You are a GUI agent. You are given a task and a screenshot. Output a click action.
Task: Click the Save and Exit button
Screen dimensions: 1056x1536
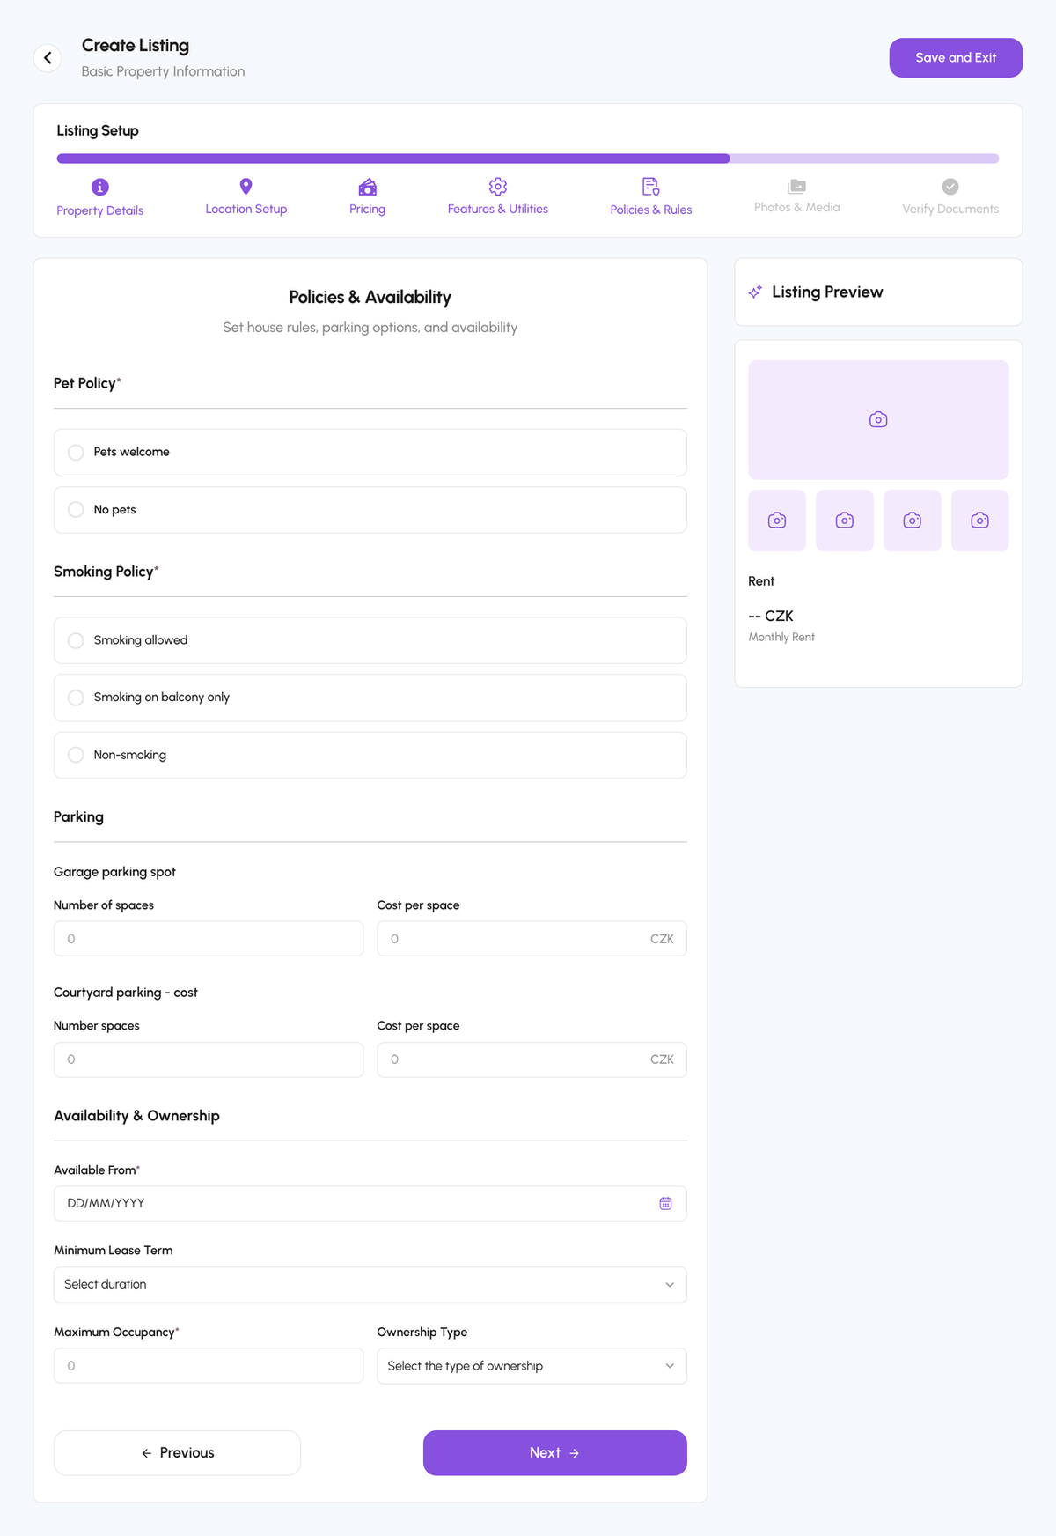click(x=956, y=58)
